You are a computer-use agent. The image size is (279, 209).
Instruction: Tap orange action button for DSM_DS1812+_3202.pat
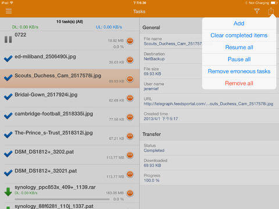click(x=130, y=155)
